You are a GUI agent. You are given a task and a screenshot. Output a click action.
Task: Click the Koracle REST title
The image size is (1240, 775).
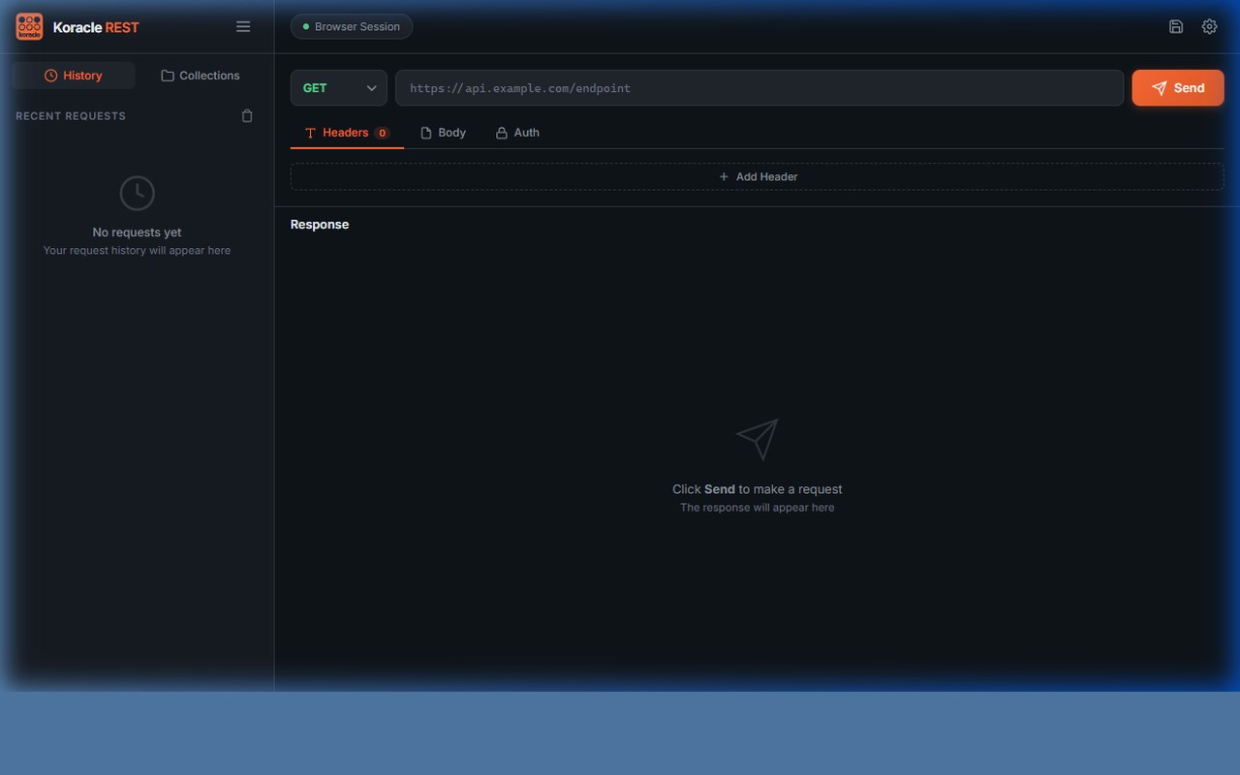pos(96,27)
